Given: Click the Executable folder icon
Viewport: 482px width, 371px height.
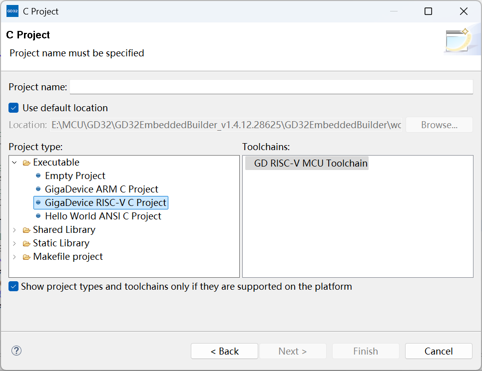Looking at the screenshot, I should tap(26, 163).
